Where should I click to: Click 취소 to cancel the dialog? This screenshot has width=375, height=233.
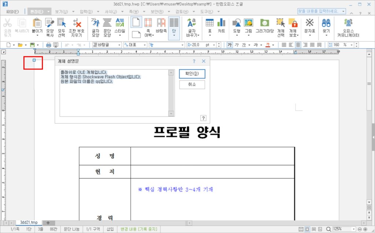(x=192, y=85)
